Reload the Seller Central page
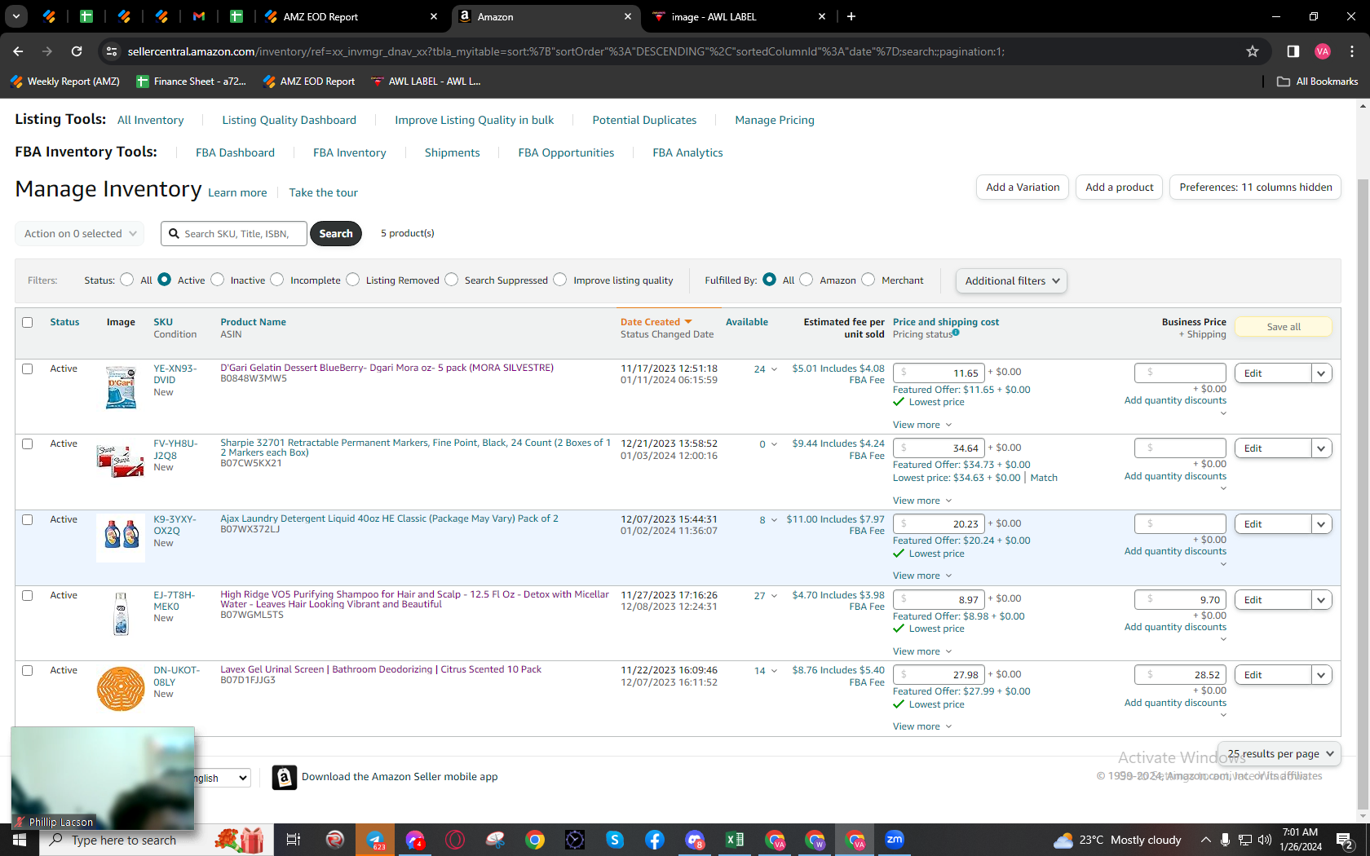Screen dimensions: 1370x856 77,51
